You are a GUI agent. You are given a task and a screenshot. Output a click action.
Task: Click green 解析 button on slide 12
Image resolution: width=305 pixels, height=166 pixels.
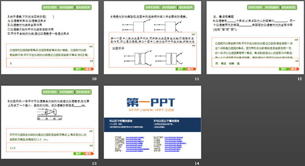(x=284, y=69)
